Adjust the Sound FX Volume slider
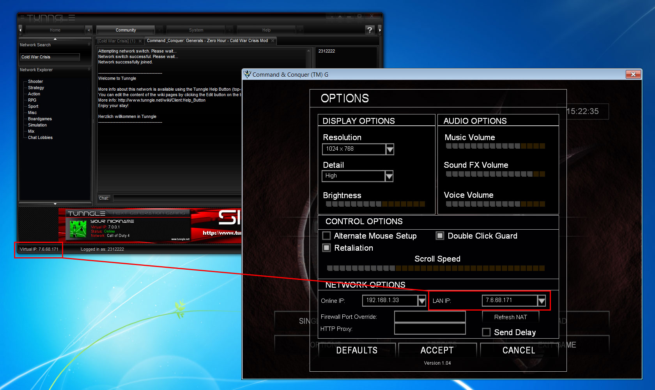Screen dimensions: 655x390 (x=496, y=174)
